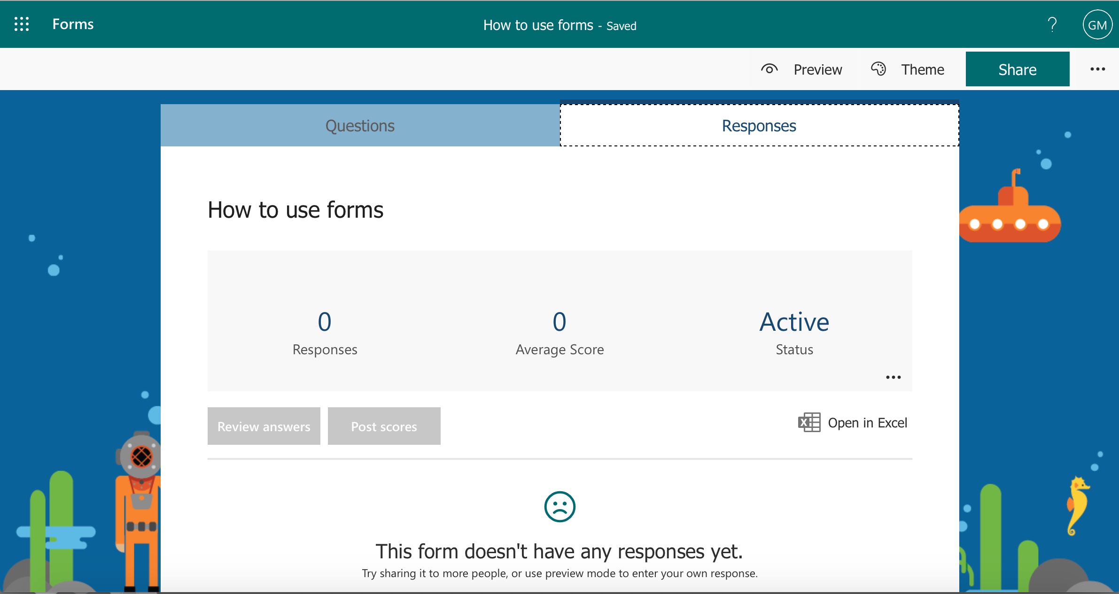Viewport: 1119px width, 594px height.
Task: Click the Post scores button
Action: (x=384, y=426)
